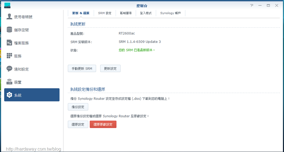Image resolution: width=284 pixels, height=152 pixels.
Task: Select 檔案服務 in the sidebar
Action: click(32, 43)
